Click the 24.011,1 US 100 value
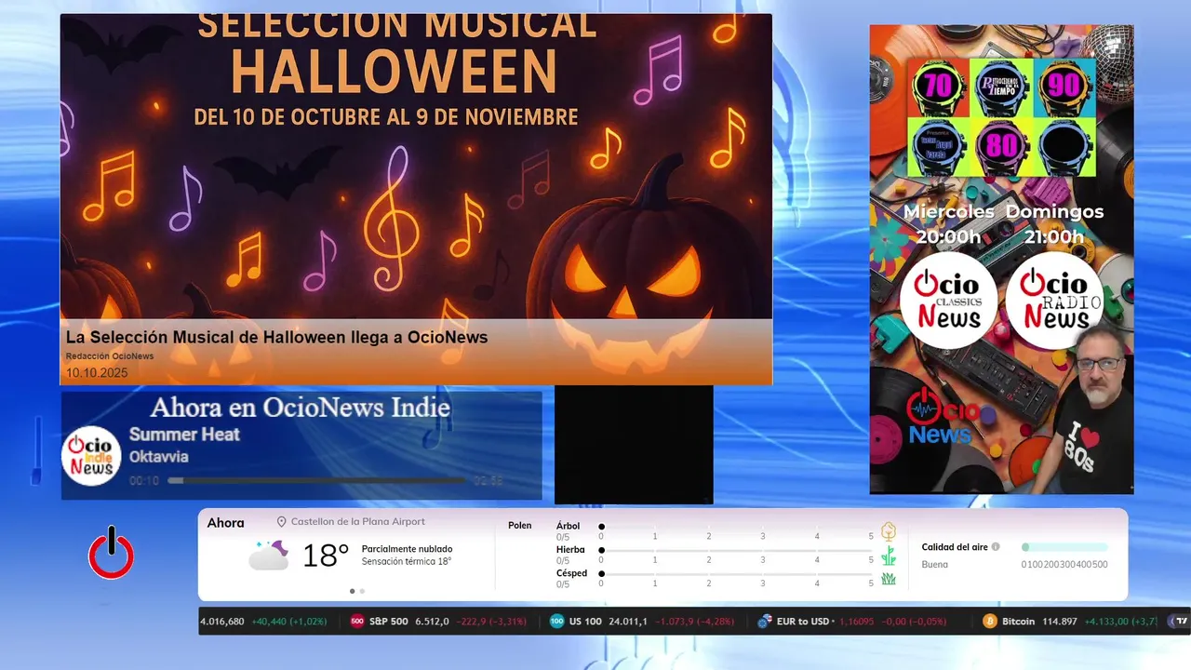The width and height of the screenshot is (1191, 670). pos(628,622)
